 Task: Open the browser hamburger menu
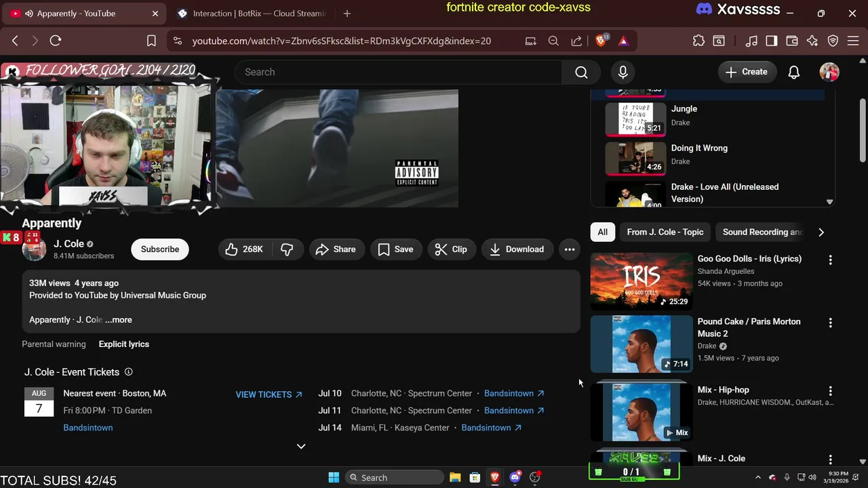pos(854,41)
